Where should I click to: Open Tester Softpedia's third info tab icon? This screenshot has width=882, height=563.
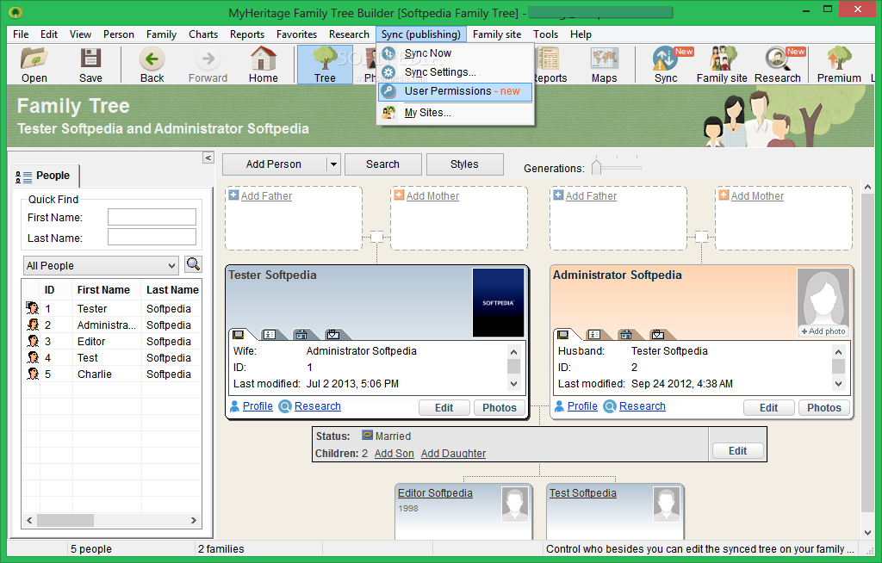[x=301, y=335]
